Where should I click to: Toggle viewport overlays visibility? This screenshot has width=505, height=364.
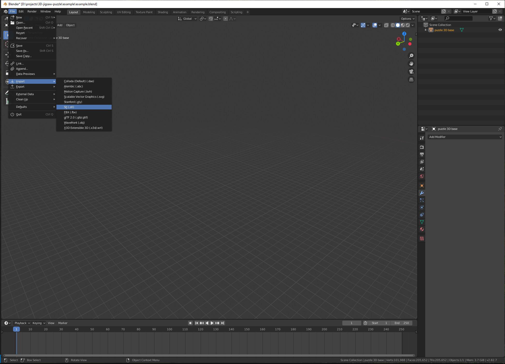click(x=375, y=25)
